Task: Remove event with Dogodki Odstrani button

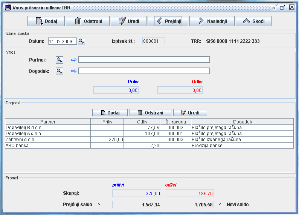Action: point(150,113)
